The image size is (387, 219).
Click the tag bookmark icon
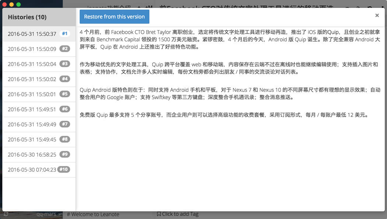pyautogui.click(x=158, y=214)
